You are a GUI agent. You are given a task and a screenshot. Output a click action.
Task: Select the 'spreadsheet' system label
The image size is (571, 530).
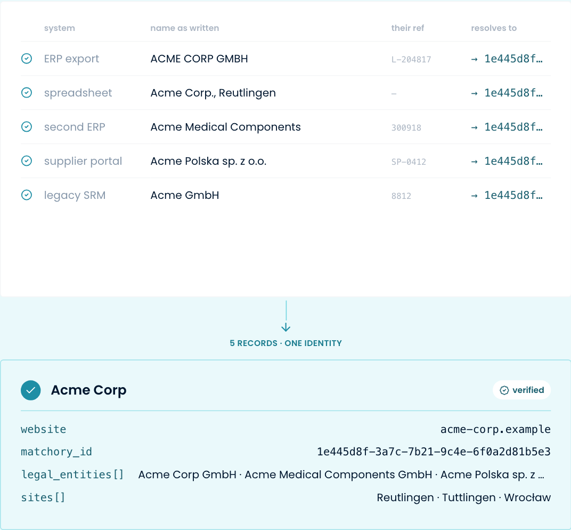coord(78,93)
